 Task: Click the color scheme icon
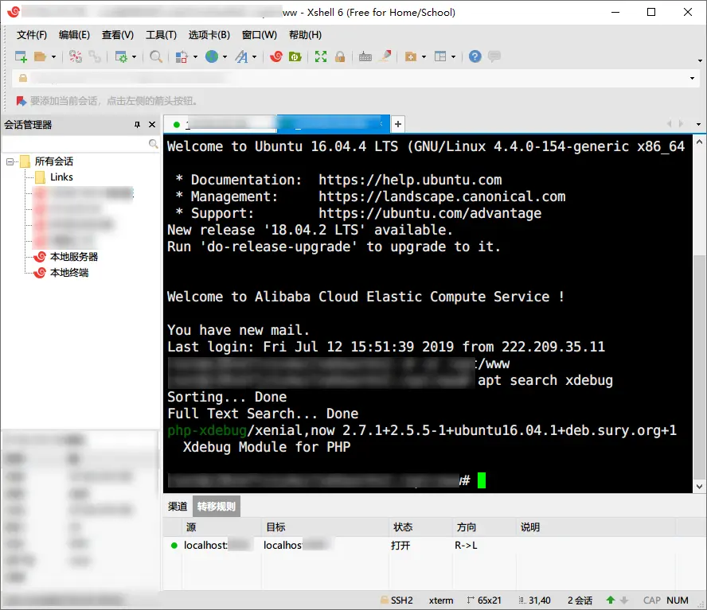pos(182,56)
